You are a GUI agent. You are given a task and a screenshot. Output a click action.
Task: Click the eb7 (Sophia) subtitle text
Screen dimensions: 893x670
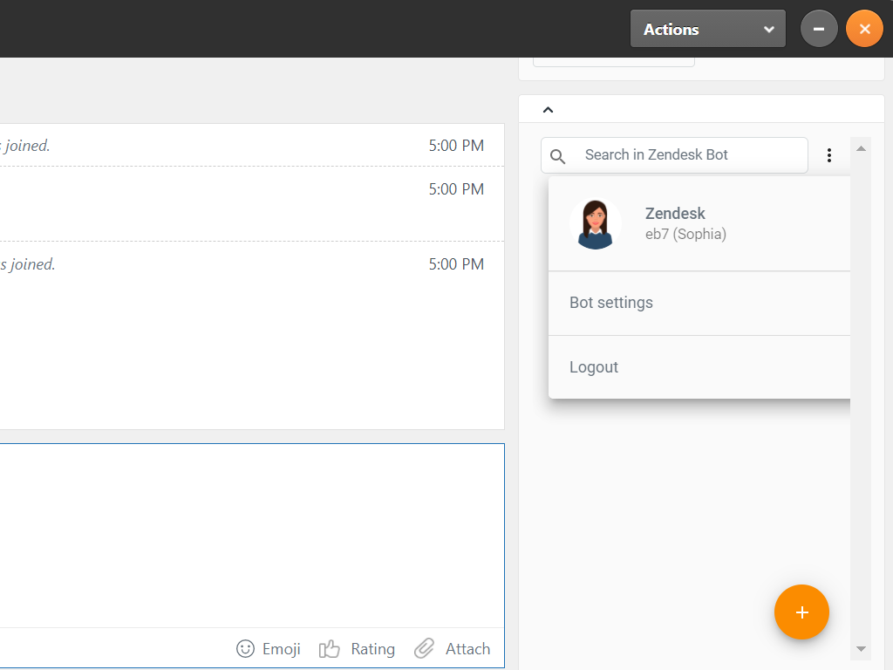coord(685,234)
